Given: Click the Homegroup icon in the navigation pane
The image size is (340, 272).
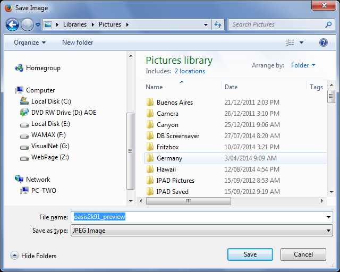Looking at the screenshot, I should (19, 68).
